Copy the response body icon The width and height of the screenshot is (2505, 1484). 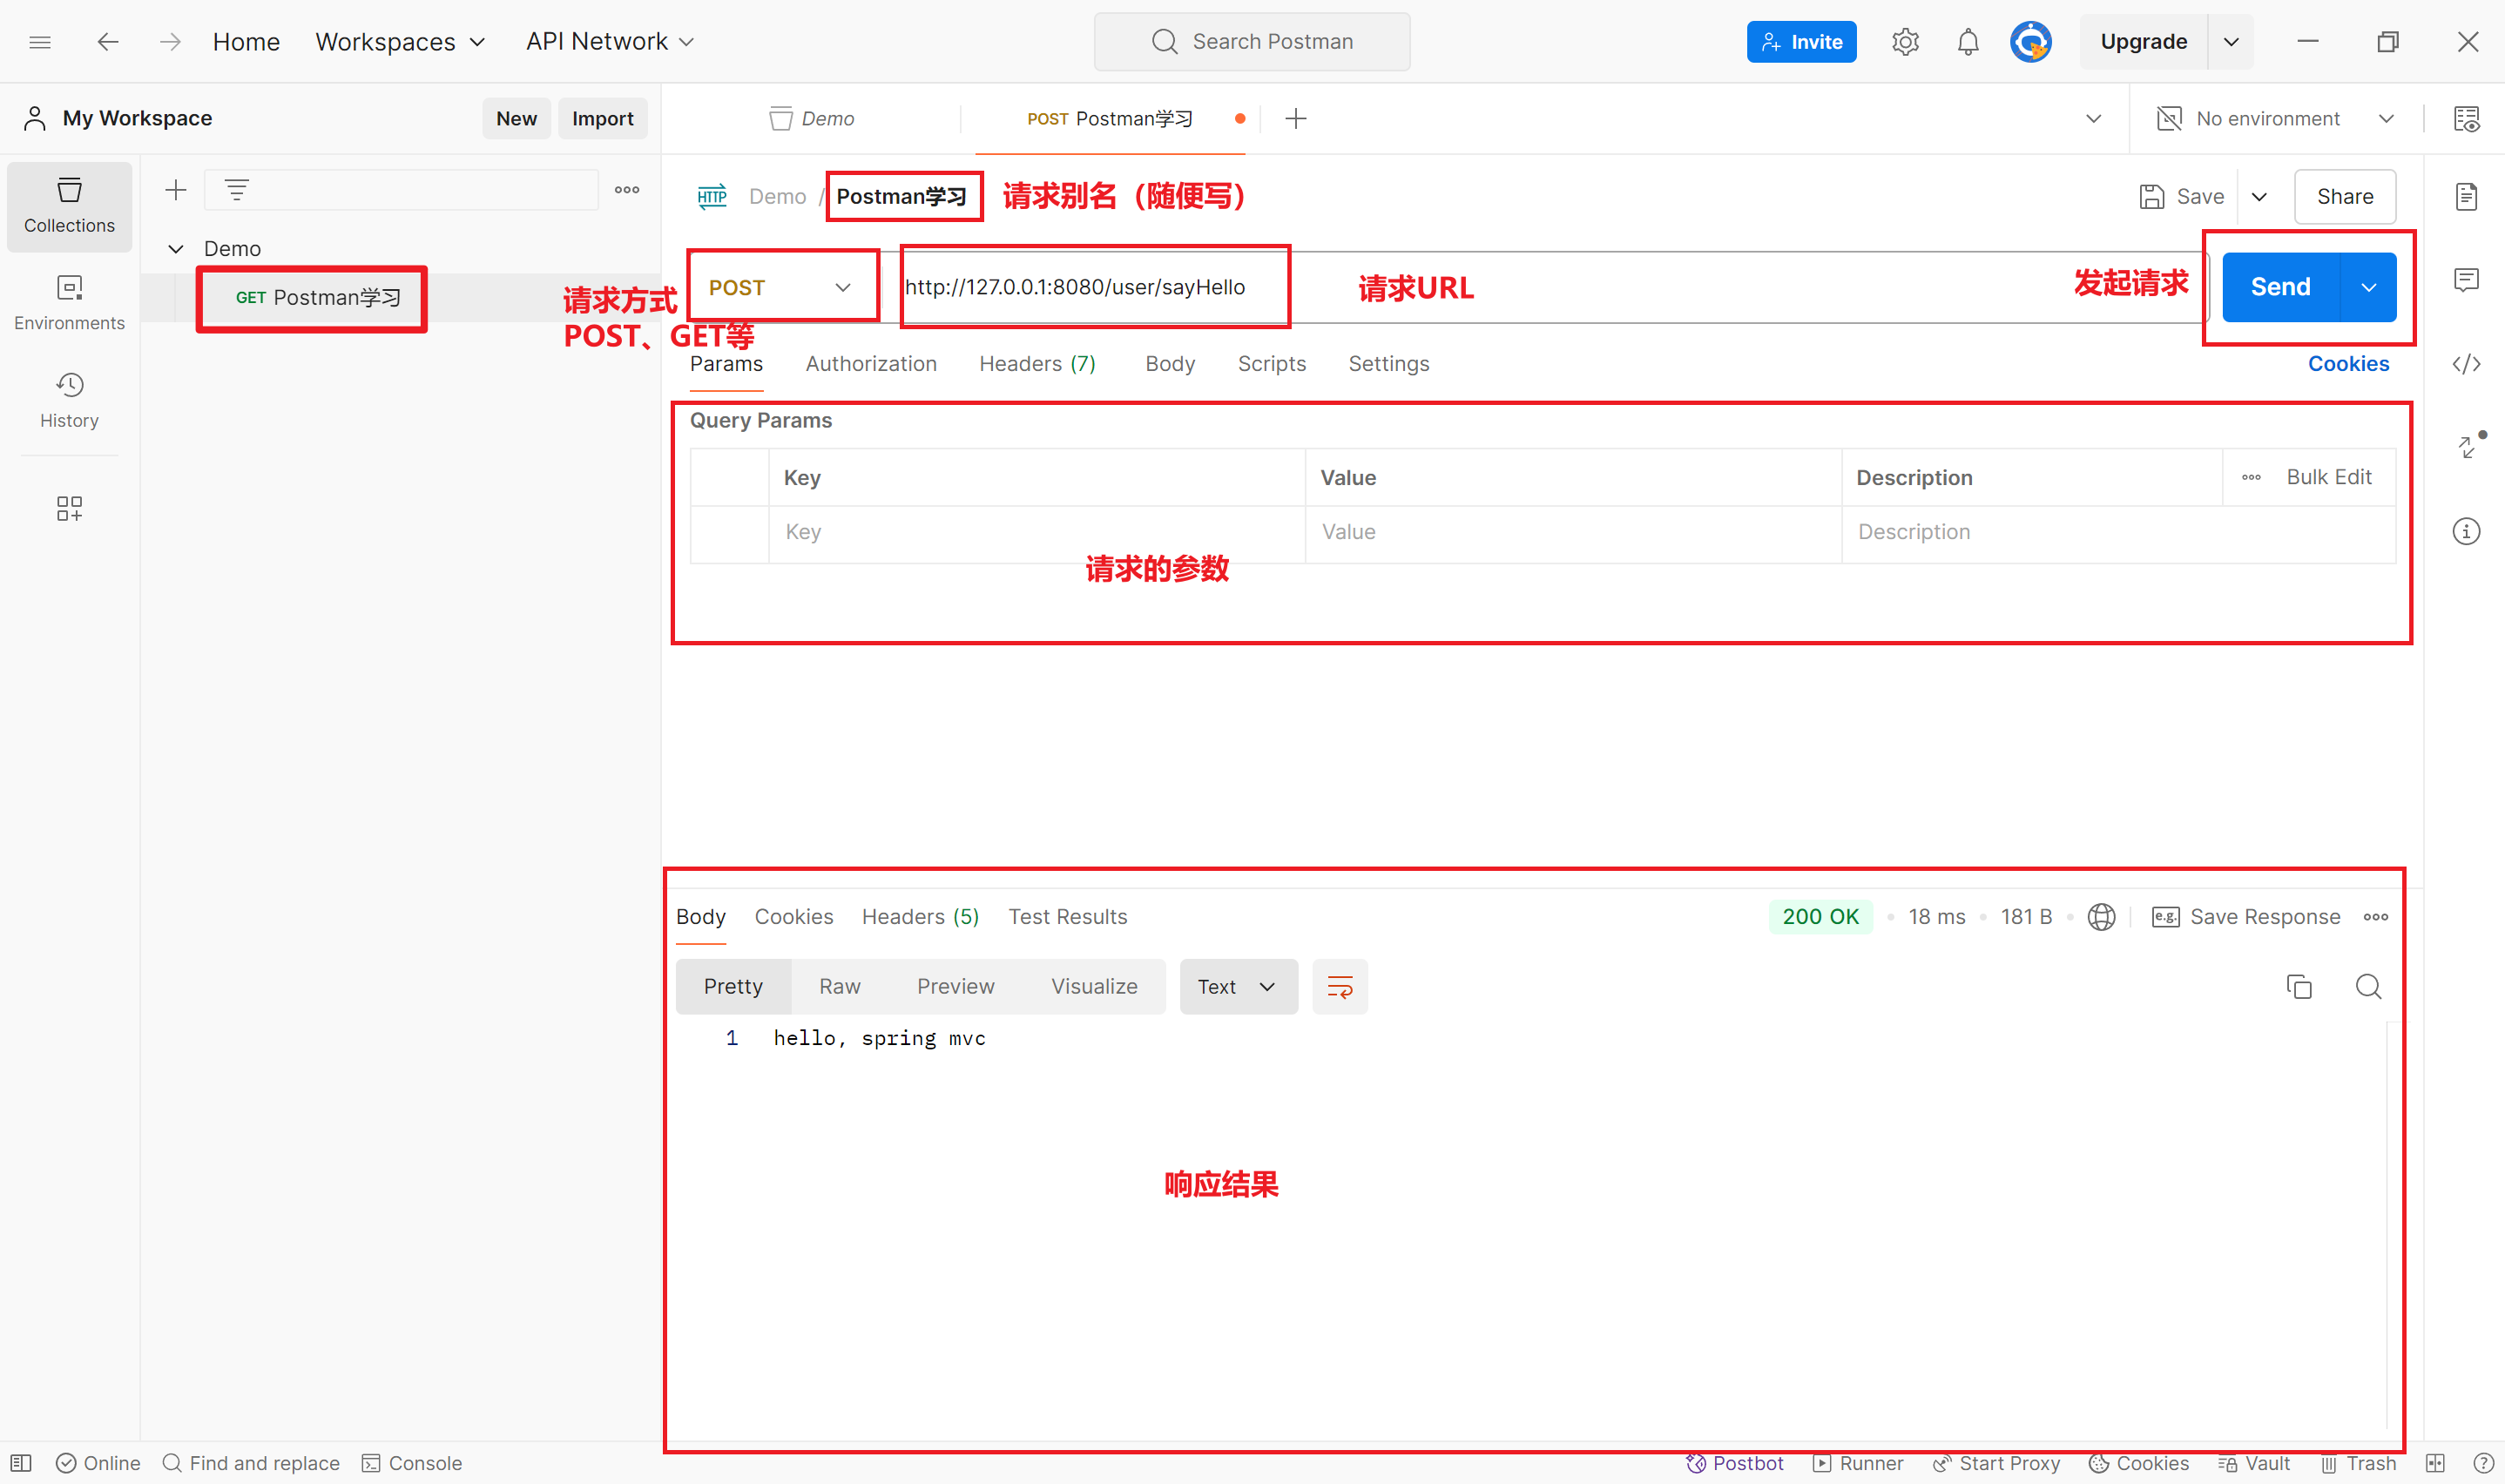tap(2299, 987)
